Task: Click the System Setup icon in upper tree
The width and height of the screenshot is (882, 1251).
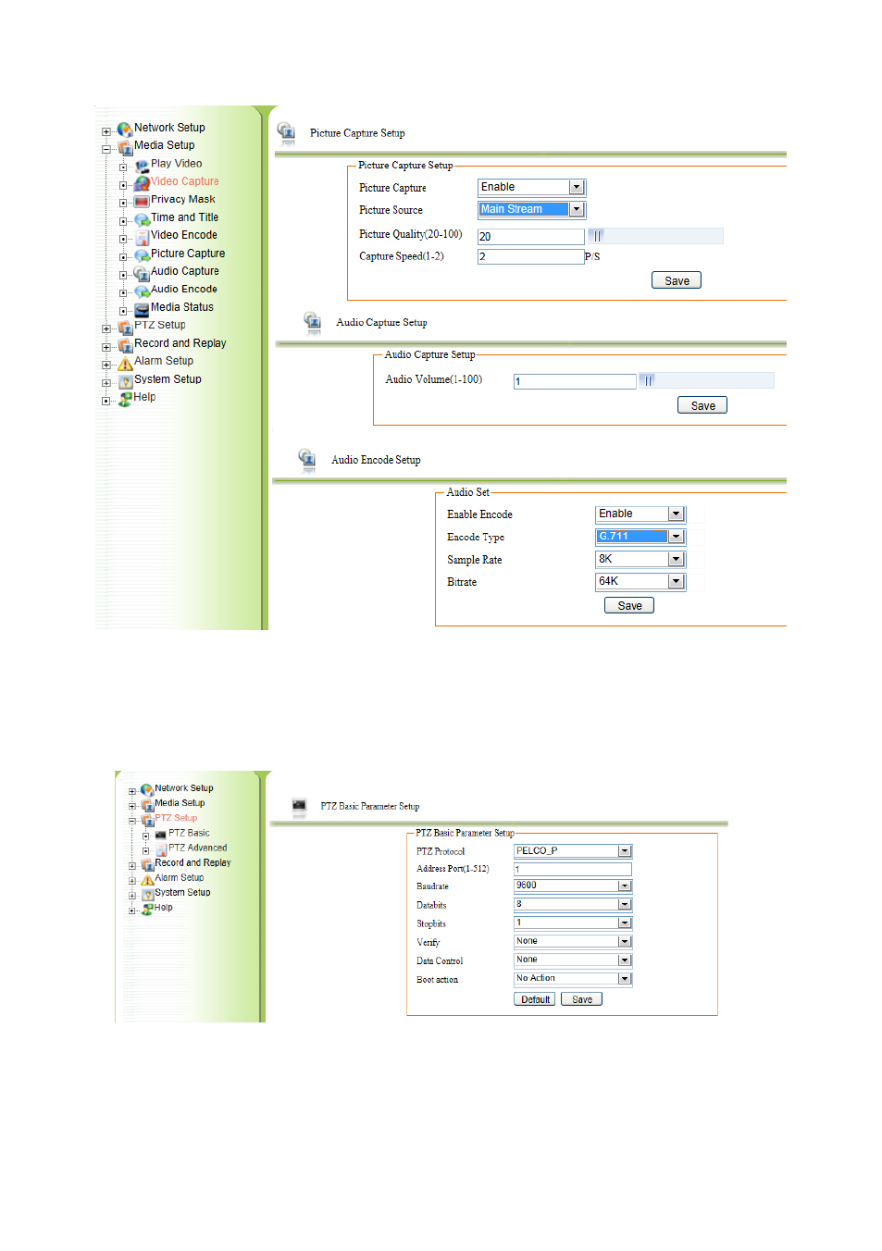Action: pos(125,381)
